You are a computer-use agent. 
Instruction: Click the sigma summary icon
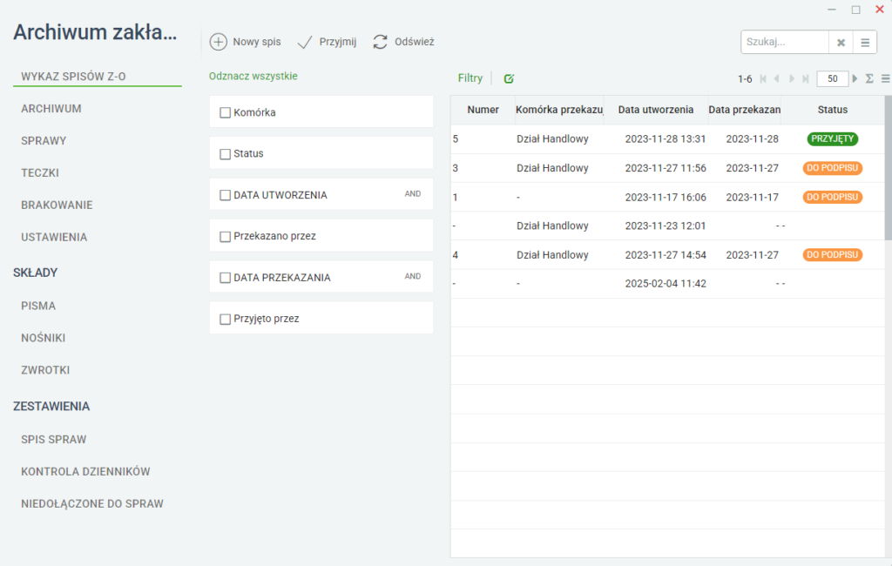click(x=869, y=78)
